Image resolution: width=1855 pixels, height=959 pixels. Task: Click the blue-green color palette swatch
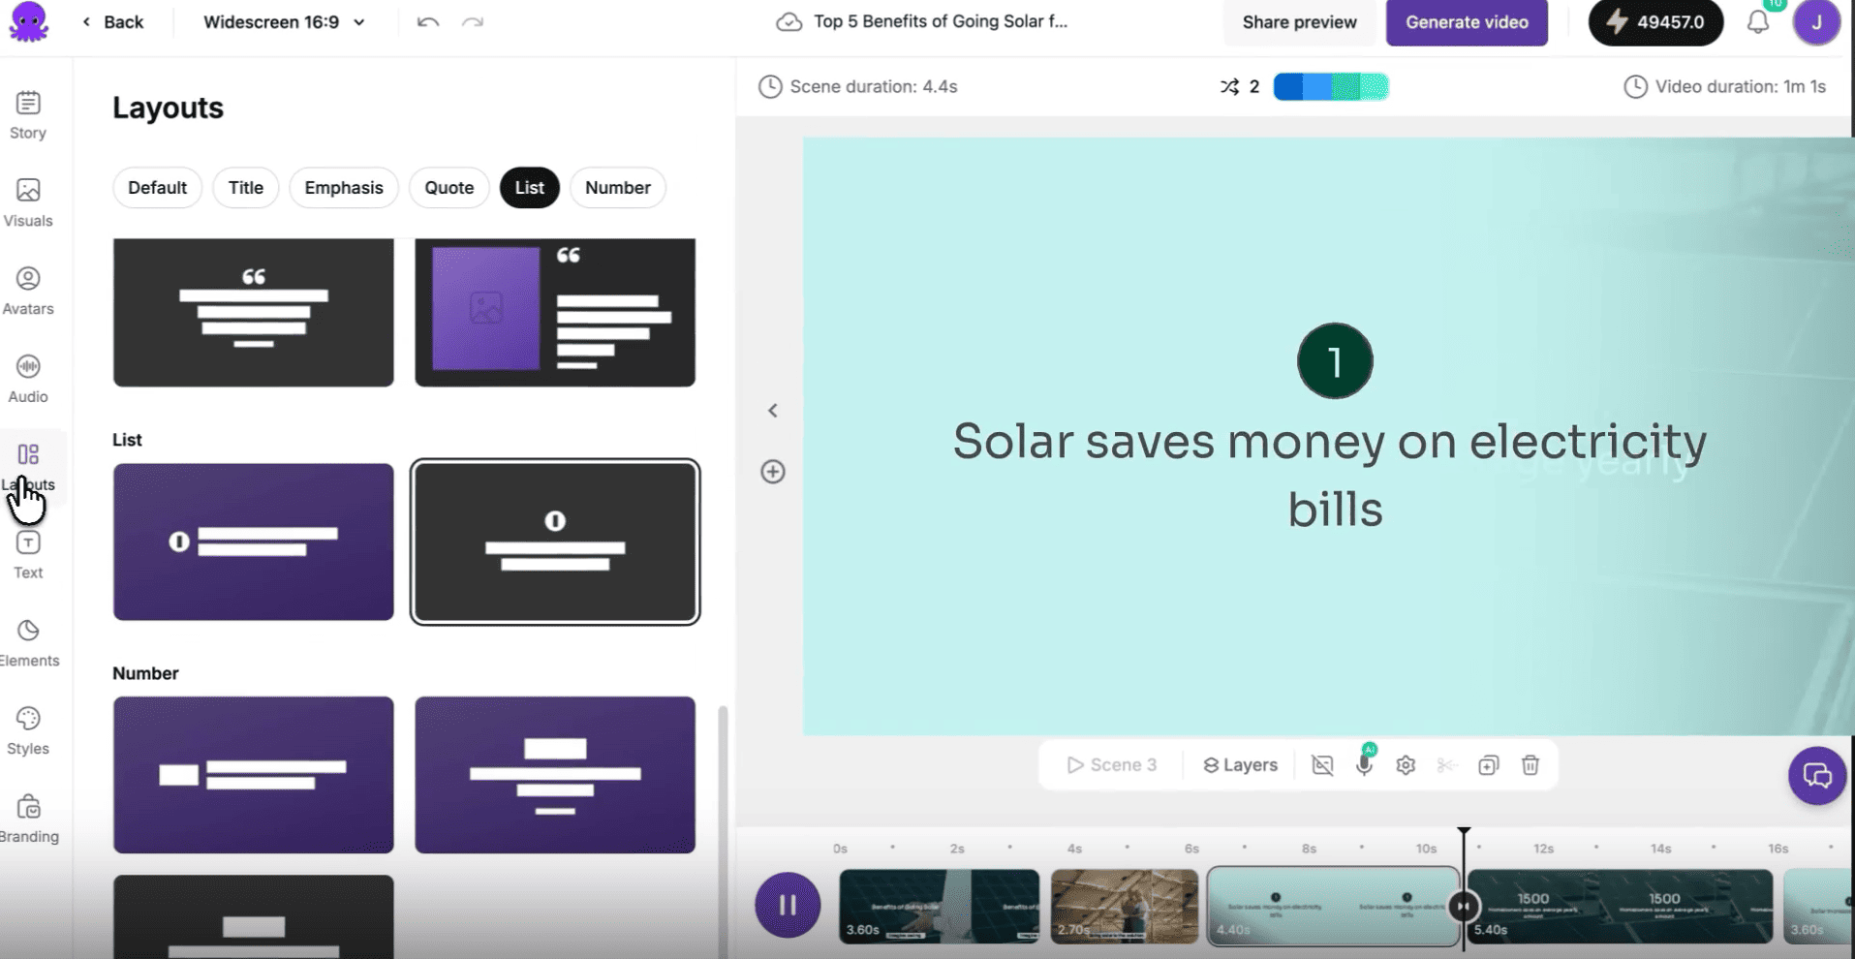(x=1331, y=87)
